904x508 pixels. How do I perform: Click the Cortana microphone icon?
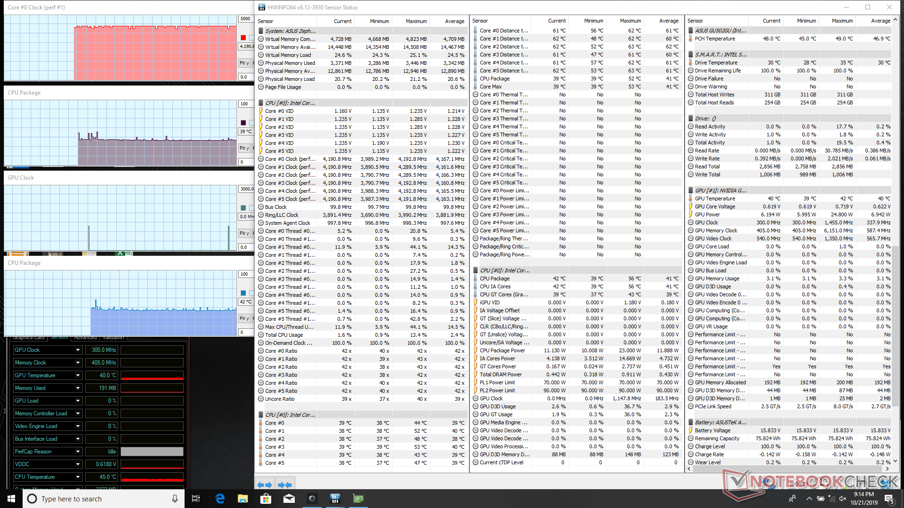pos(175,499)
